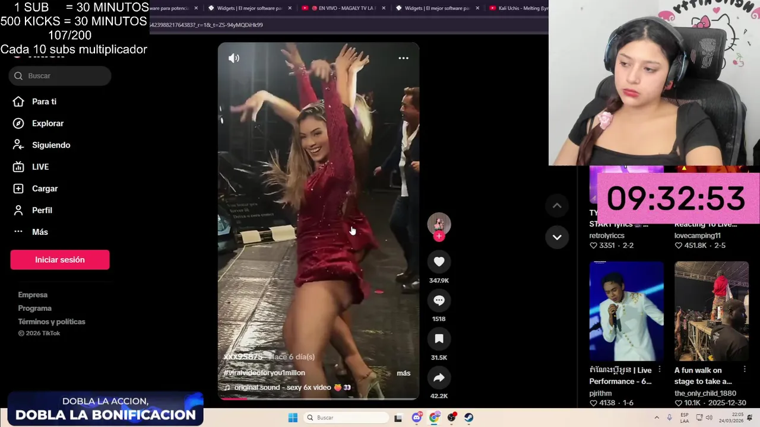This screenshot has width=760, height=427.
Task: Switch to Kali Uchis - Melting tab
Action: 518,8
